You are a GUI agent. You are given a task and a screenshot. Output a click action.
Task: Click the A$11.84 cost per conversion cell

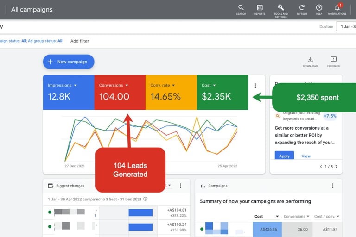pyautogui.click(x=327, y=229)
